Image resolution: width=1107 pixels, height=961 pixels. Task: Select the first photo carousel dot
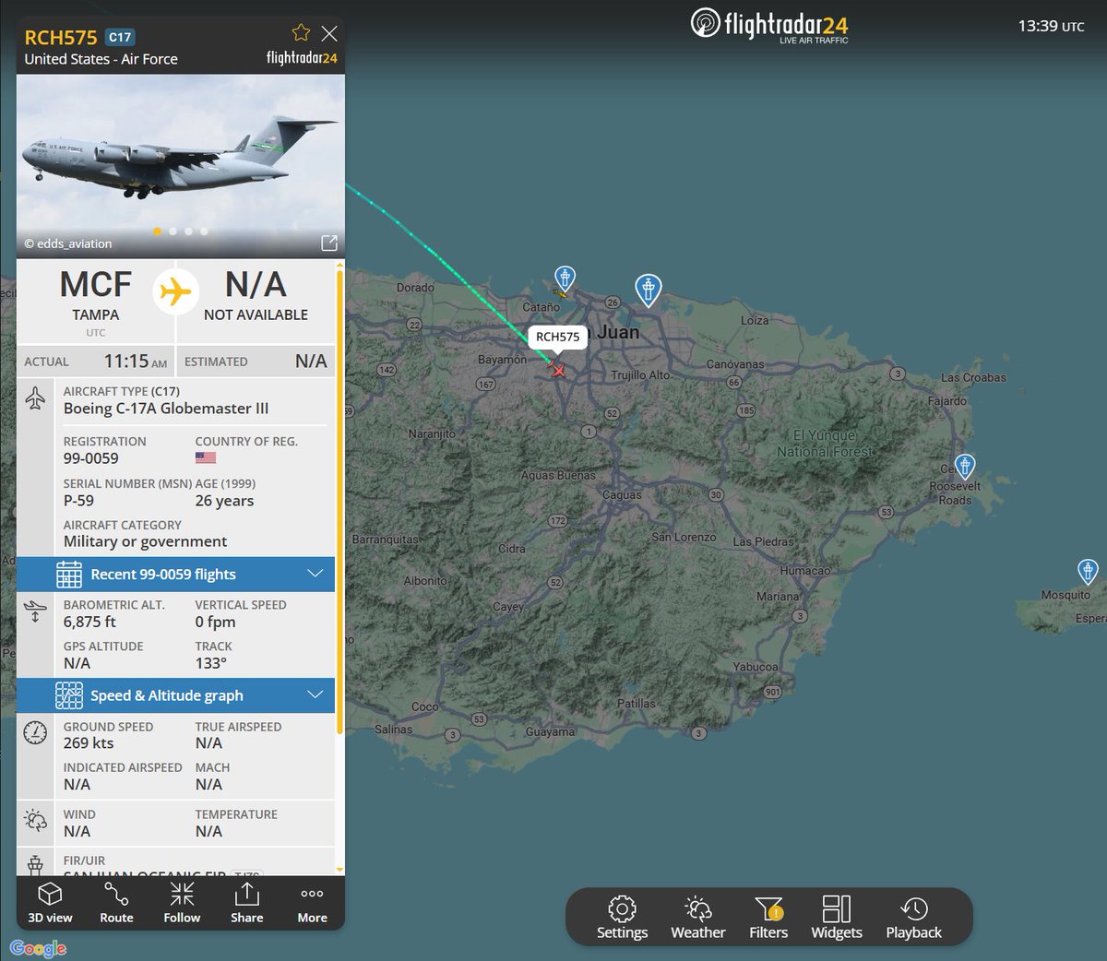[x=158, y=231]
